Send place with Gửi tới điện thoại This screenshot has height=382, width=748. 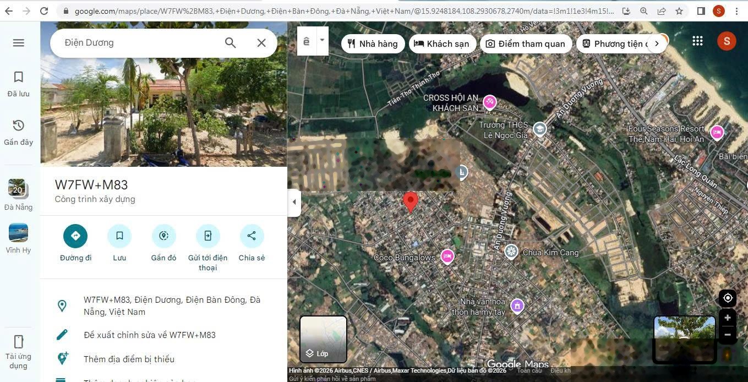[208, 248]
